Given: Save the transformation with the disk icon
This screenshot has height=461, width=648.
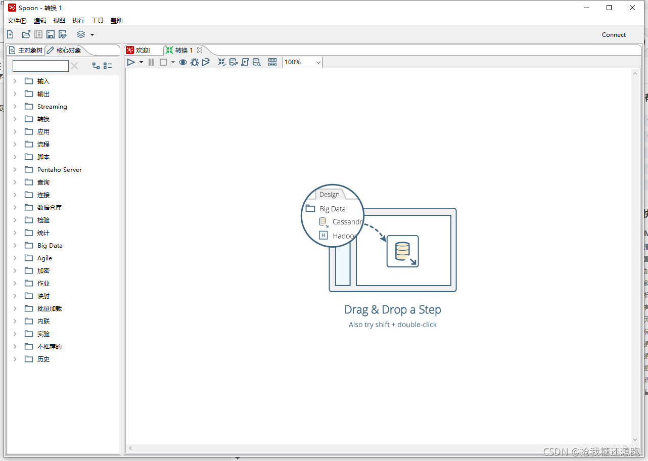Looking at the screenshot, I should point(51,34).
